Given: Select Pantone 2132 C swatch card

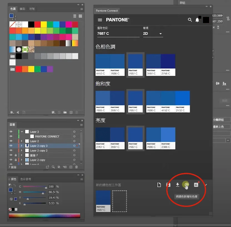Looking at the screenshot, I should [x=182, y=102].
